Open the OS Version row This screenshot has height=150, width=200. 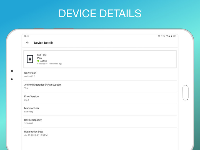pos(100,74)
